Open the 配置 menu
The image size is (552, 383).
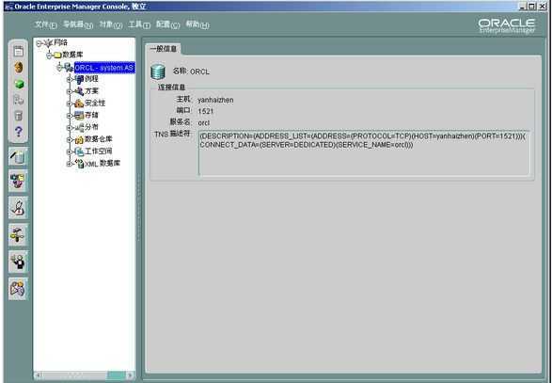(168, 24)
